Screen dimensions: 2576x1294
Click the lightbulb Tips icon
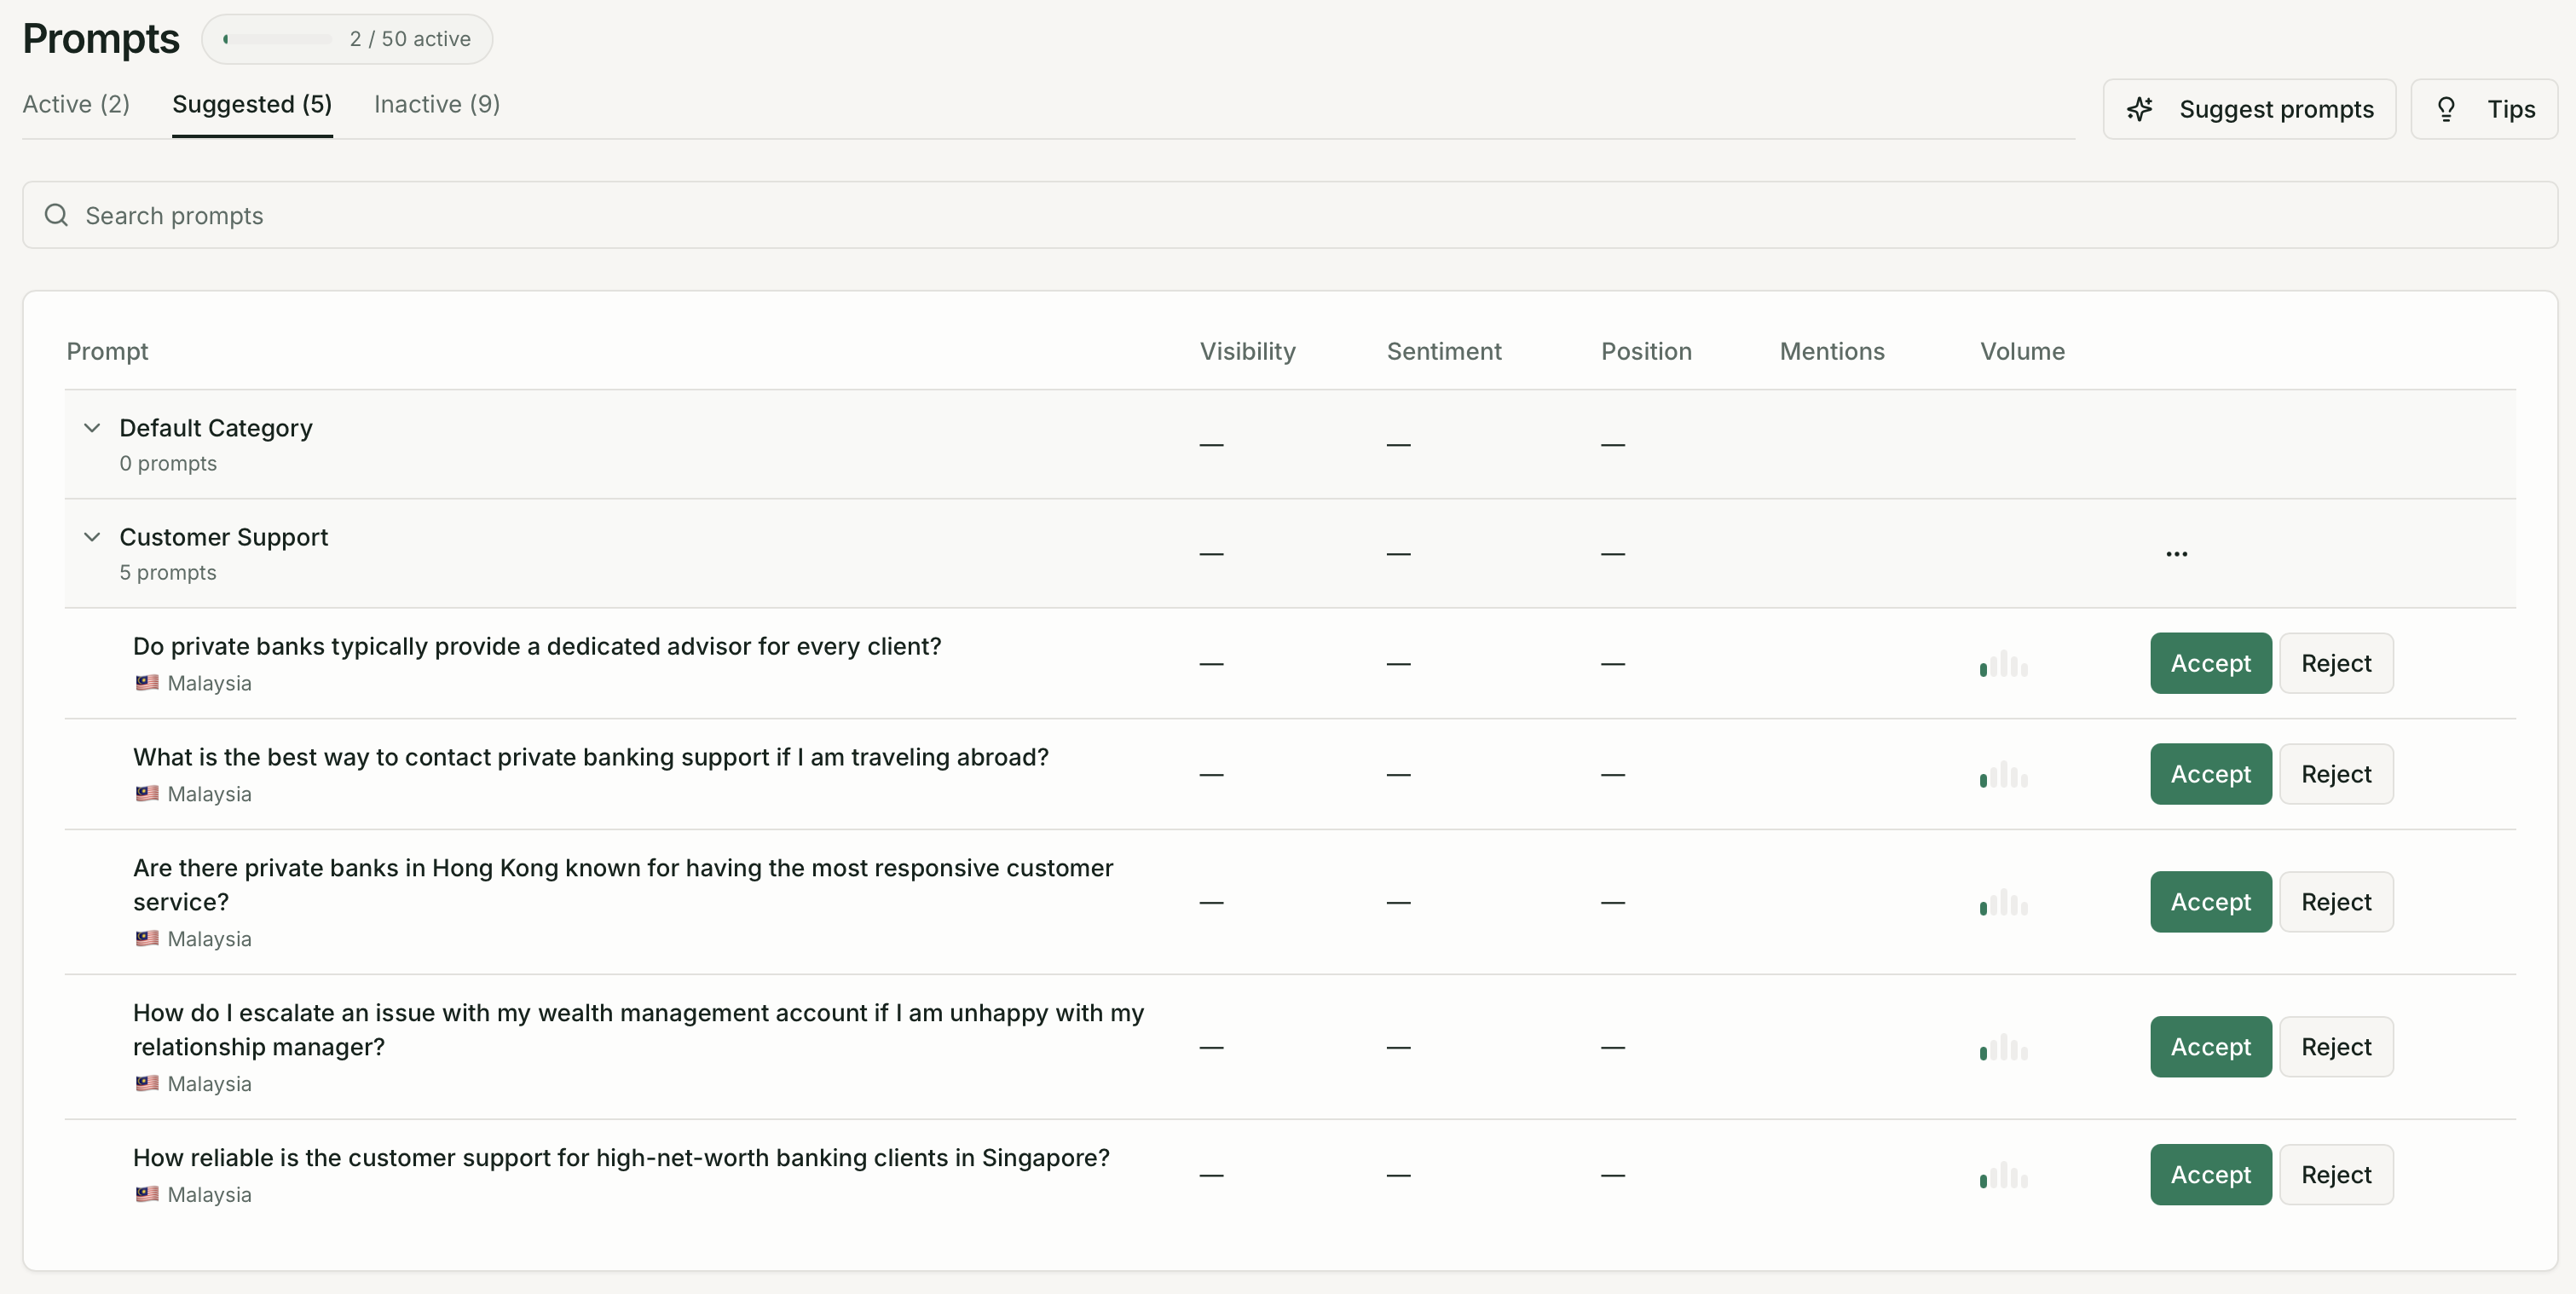point(2446,109)
